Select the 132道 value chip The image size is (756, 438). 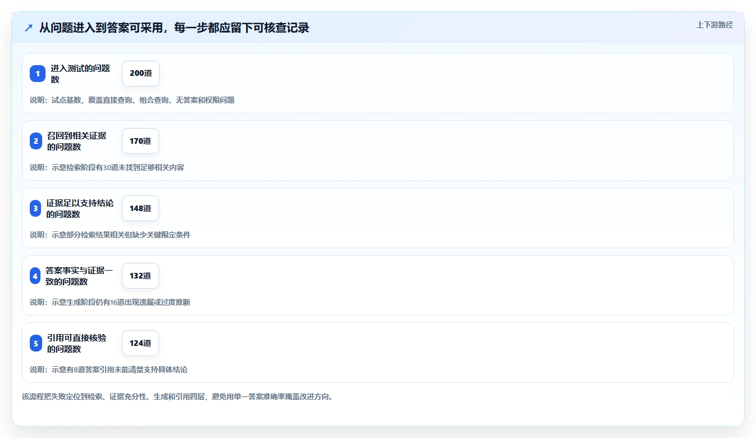coord(141,276)
